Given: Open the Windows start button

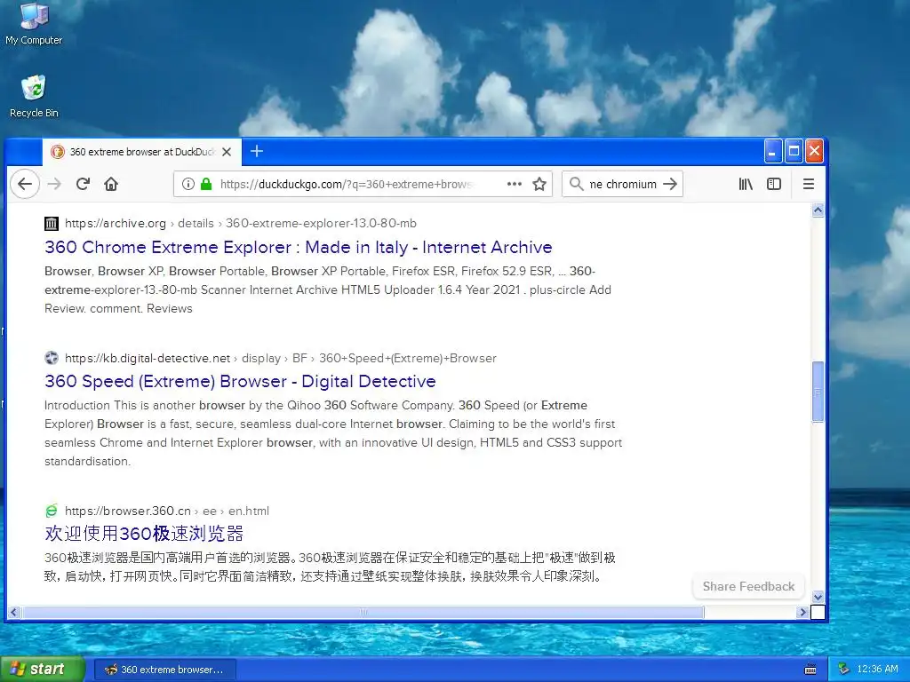Looking at the screenshot, I should [42, 670].
